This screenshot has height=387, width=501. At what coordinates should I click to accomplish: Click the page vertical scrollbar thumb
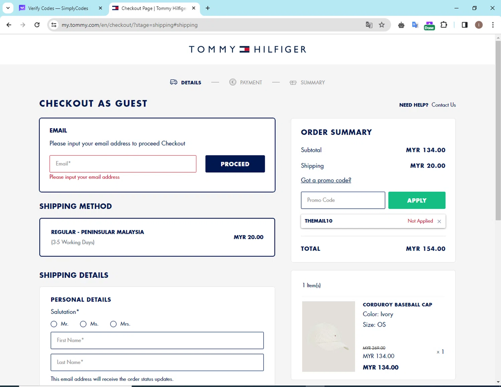point(498,130)
